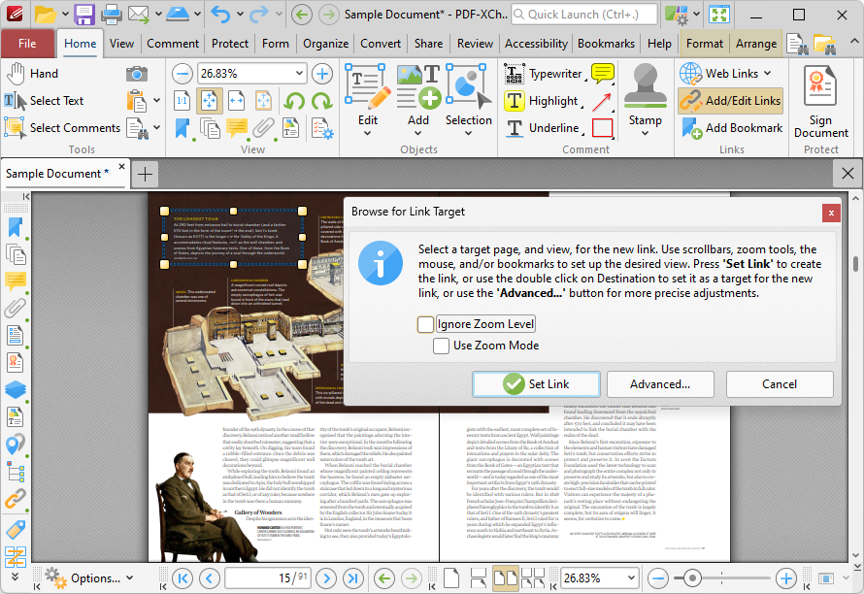Click the Quick Launch search box
Screen dimensions: 864x594
coord(584,15)
